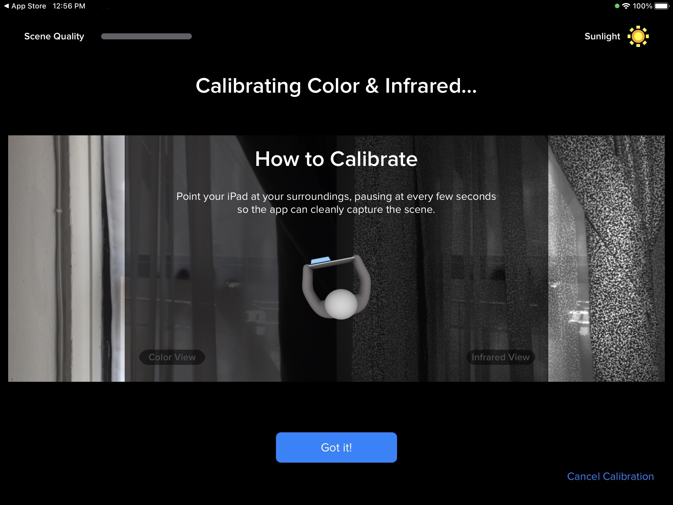Viewport: 673px width, 505px height.
Task: Tap the iPad holding person illustration
Action: (x=336, y=287)
